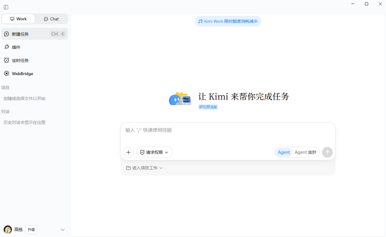Maximize the Kimi window

(x=367, y=4)
